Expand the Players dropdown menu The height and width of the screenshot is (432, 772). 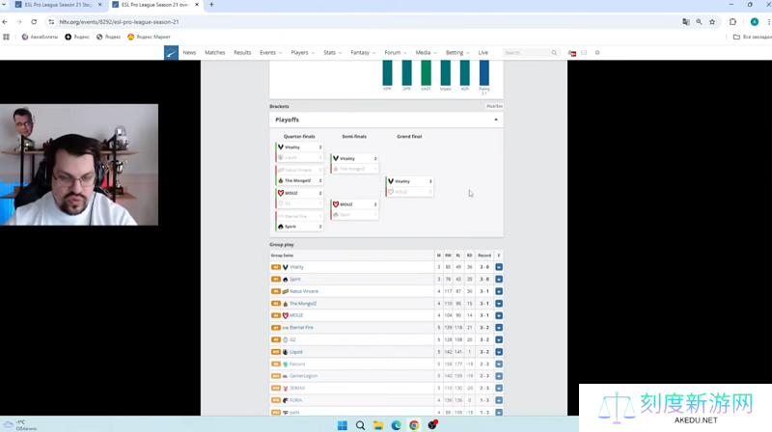pos(302,53)
